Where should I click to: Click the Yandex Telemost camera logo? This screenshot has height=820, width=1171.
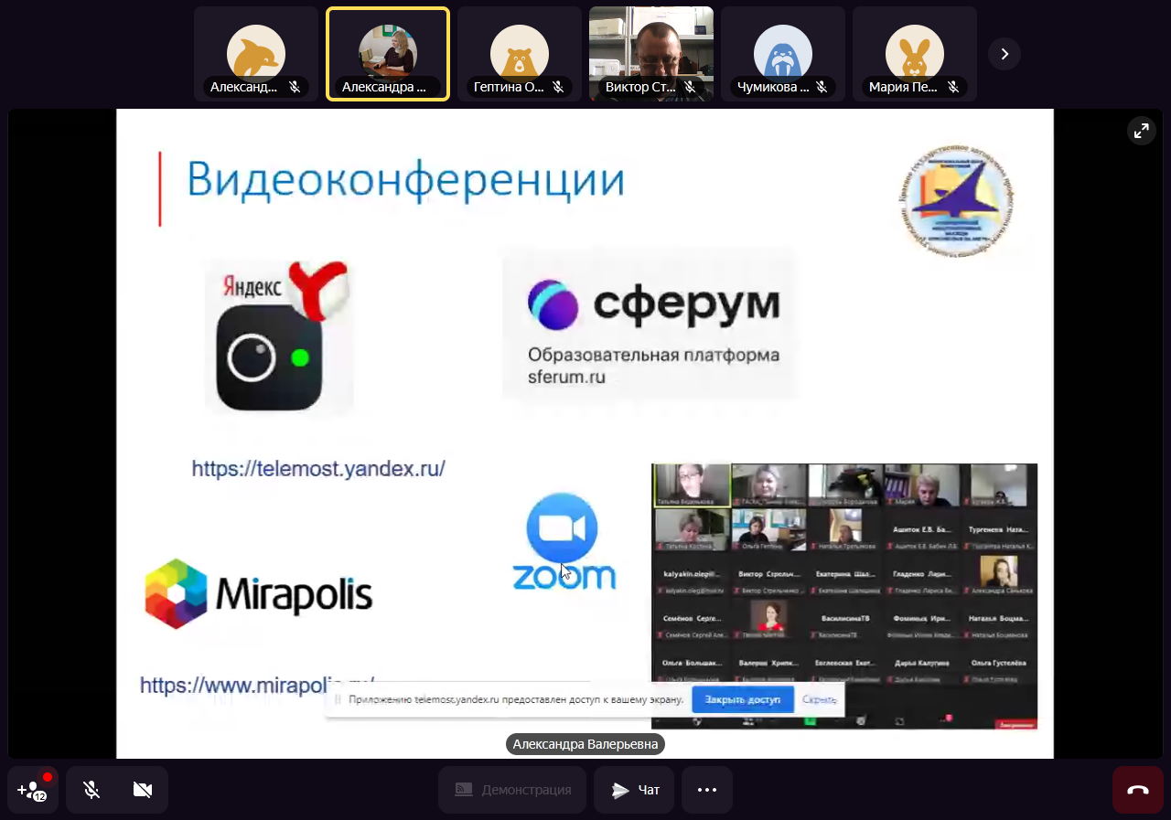(x=278, y=336)
